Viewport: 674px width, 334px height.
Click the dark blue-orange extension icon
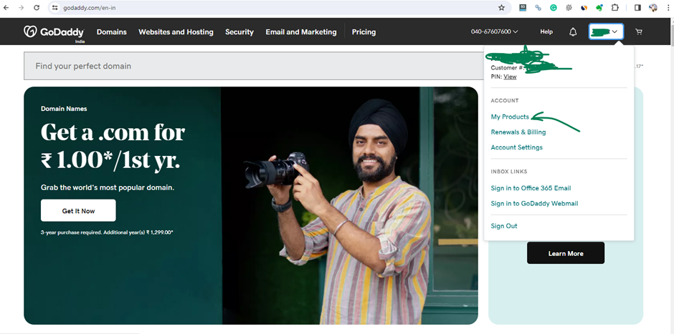tap(584, 8)
